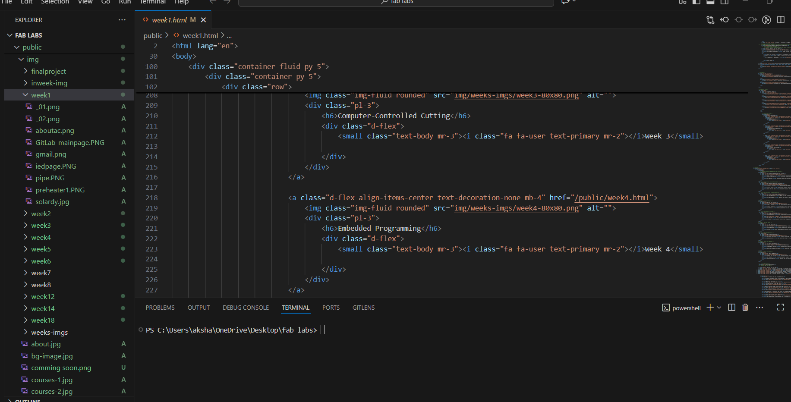
Task: Switch to the OUTPUT panel tab
Action: [199, 308]
